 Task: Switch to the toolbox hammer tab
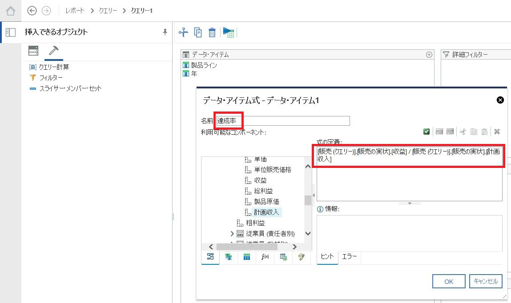point(53,51)
